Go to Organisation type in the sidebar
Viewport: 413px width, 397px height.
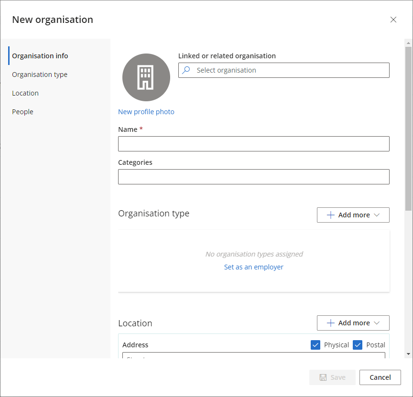(40, 75)
